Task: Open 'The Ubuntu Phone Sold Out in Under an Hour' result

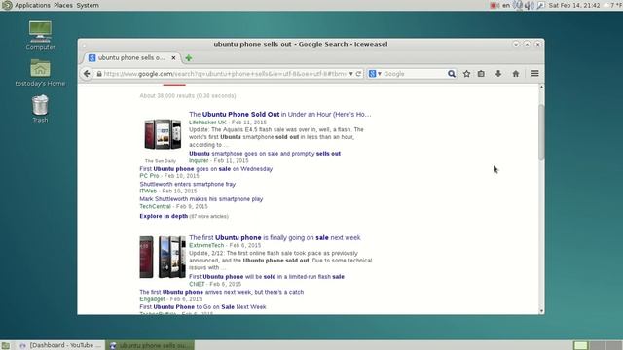Action: coord(279,115)
